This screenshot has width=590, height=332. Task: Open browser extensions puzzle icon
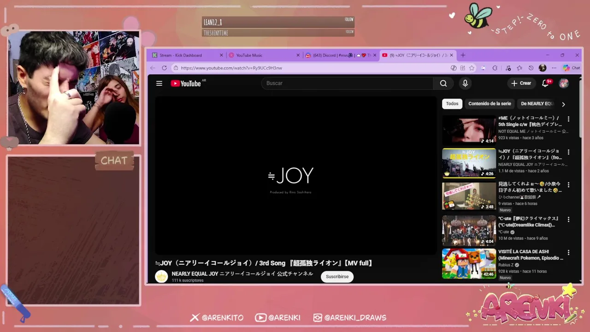tap(495, 68)
